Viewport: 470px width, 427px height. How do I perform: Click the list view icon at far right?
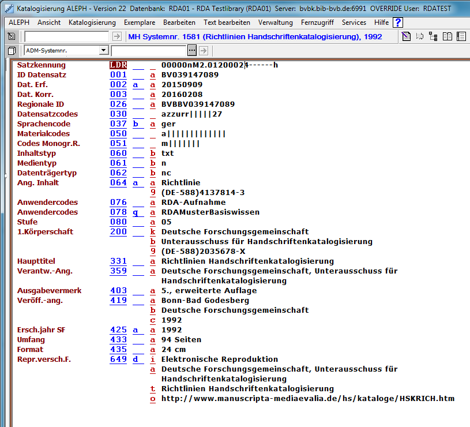click(x=461, y=36)
